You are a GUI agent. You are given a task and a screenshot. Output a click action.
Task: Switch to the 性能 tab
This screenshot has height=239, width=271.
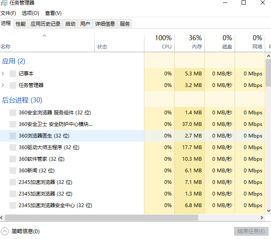[21, 24]
